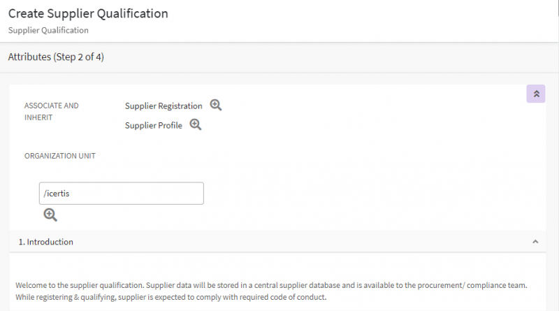
Task: Select the "Supplier Registration" text label
Action: click(x=164, y=106)
